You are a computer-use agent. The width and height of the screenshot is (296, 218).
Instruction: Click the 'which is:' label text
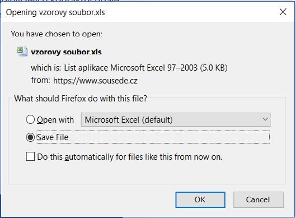[x=46, y=68]
